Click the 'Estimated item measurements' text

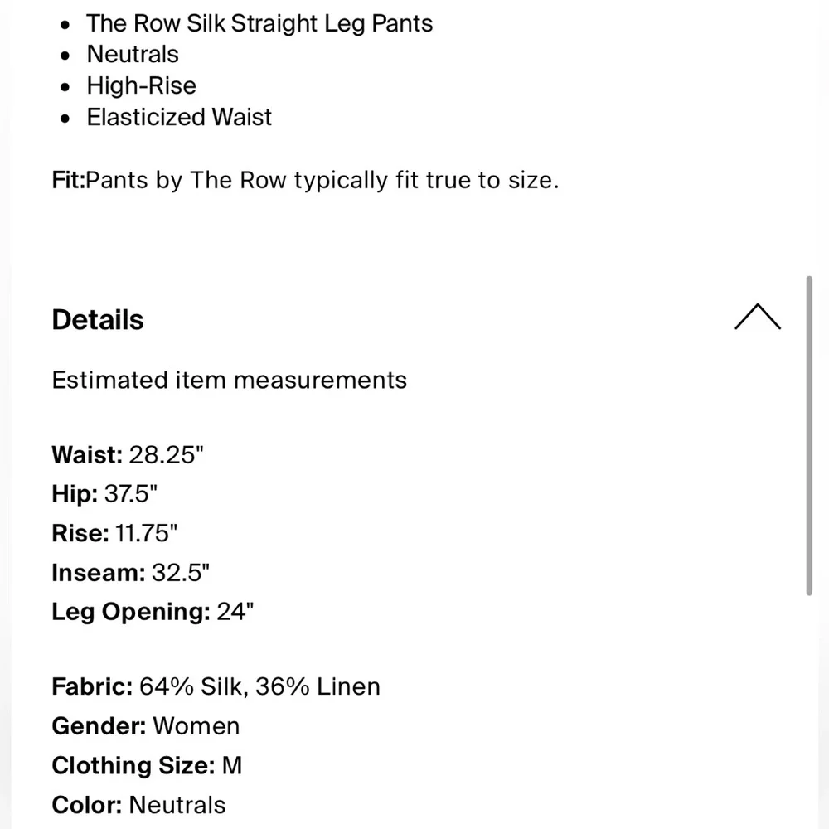coord(230,381)
